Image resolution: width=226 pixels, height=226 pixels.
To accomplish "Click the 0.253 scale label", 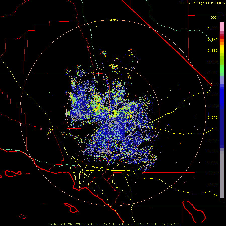I will click(213, 184).
